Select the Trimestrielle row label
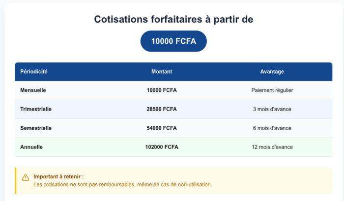344x201 pixels. coord(36,109)
